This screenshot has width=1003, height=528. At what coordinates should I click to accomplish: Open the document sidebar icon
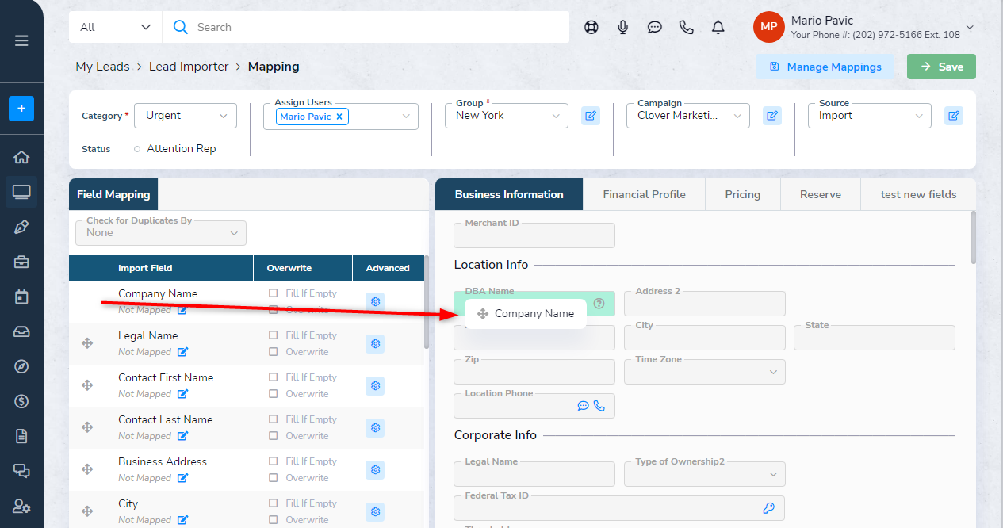[x=21, y=436]
